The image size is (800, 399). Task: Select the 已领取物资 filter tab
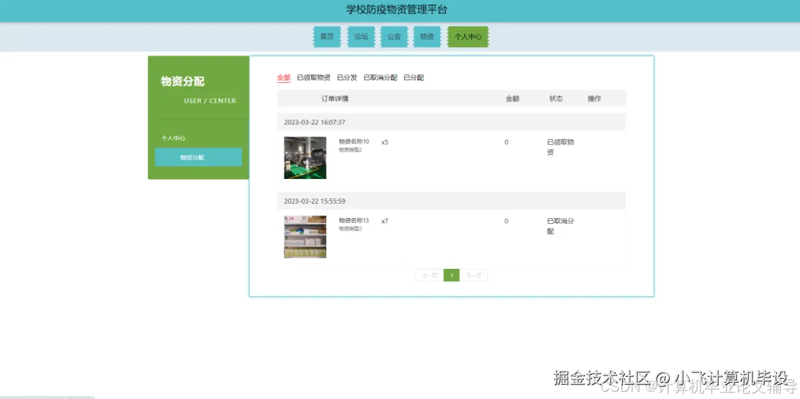(314, 77)
